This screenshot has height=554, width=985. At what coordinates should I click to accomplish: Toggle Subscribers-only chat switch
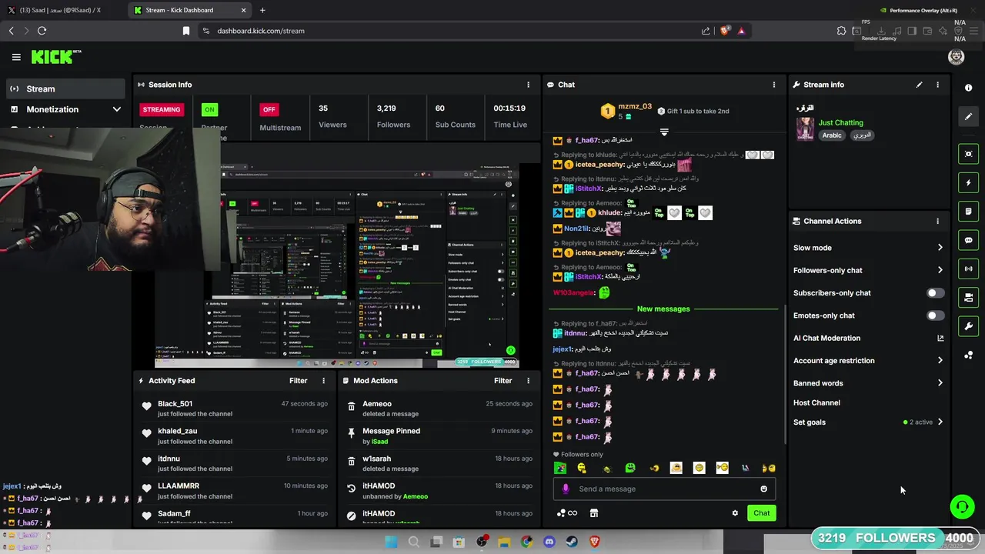[x=935, y=293]
